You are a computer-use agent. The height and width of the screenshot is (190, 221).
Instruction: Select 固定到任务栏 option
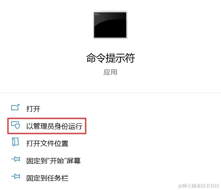47,178
